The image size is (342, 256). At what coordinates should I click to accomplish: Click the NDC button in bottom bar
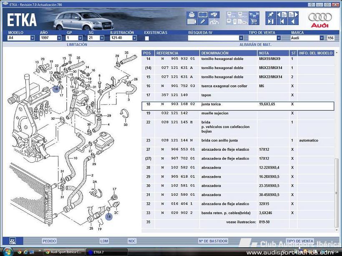[132, 241]
